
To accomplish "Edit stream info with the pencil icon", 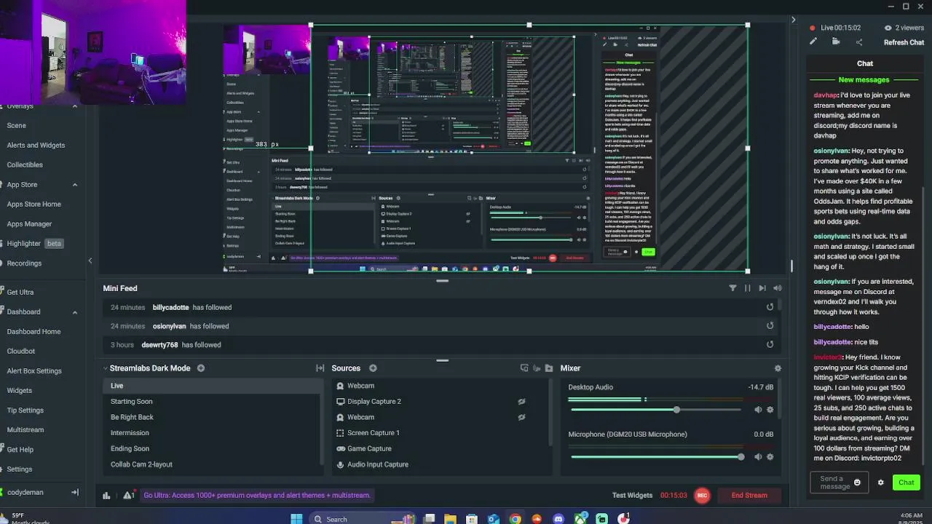I will coord(813,42).
